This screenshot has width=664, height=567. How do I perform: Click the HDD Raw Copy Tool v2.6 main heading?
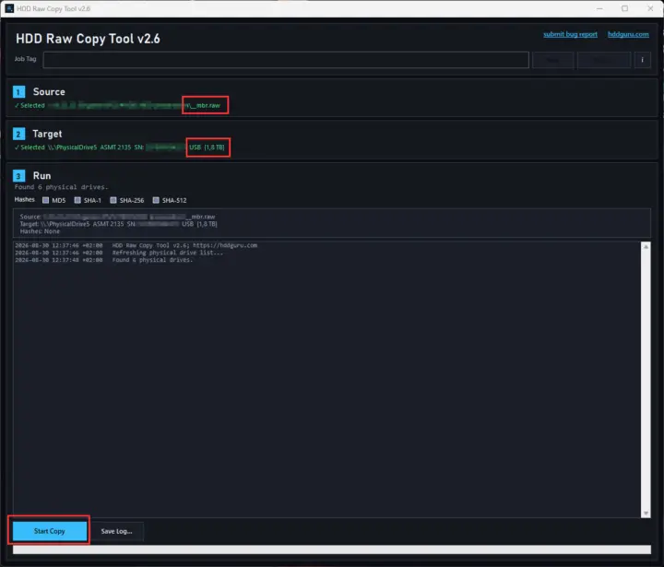click(x=89, y=39)
